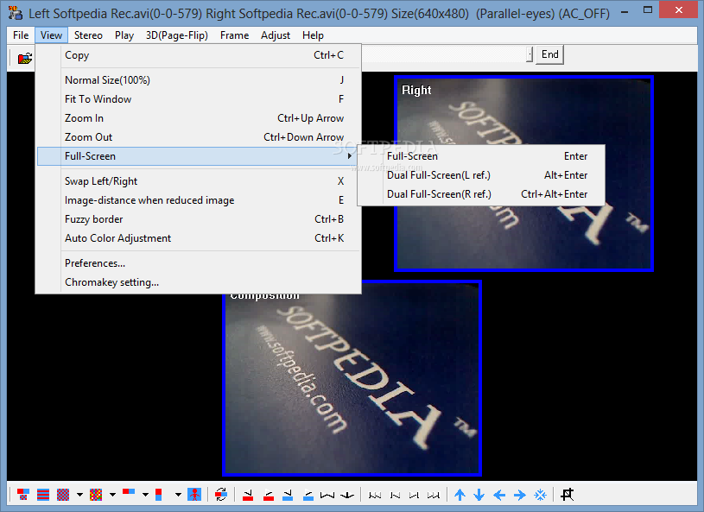Toggle Auto Color Adjustment option
704x512 pixels.
coord(199,238)
